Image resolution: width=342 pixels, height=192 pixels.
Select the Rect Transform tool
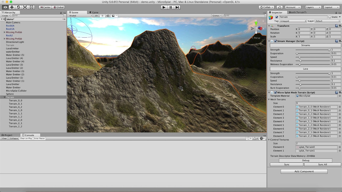[x=32, y=7]
